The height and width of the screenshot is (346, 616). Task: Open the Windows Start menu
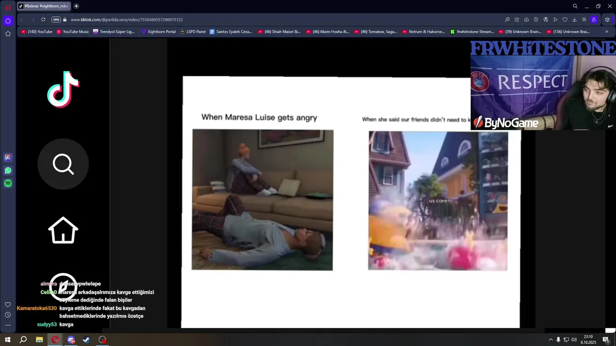(x=8, y=340)
